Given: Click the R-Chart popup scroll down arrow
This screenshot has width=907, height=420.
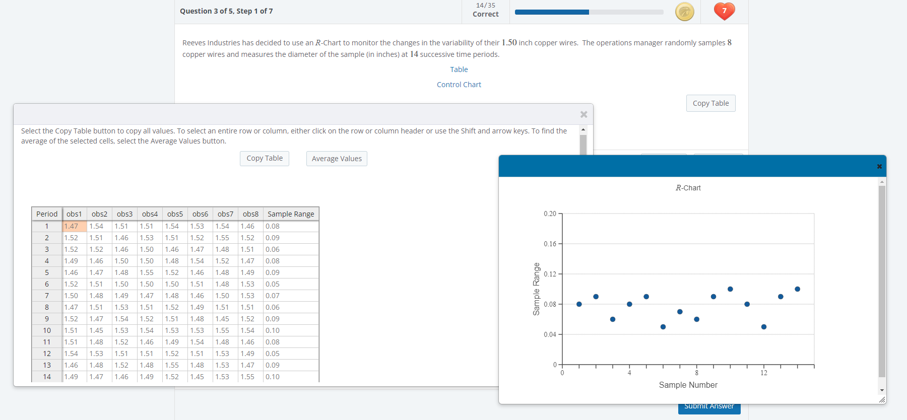Looking at the screenshot, I should (x=882, y=390).
